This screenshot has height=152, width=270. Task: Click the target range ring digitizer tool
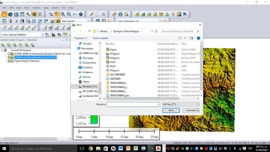[x=51, y=28]
